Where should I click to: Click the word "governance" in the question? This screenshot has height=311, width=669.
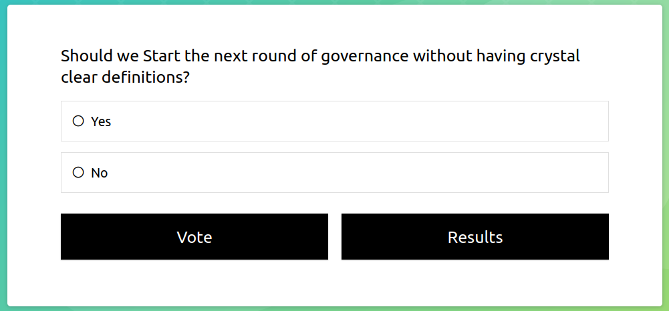coord(364,56)
